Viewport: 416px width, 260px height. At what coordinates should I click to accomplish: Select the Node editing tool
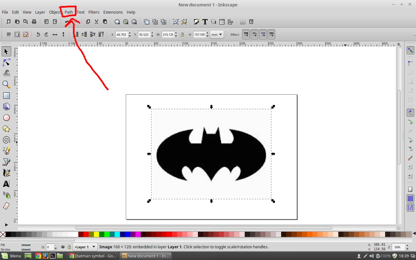pos(6,62)
